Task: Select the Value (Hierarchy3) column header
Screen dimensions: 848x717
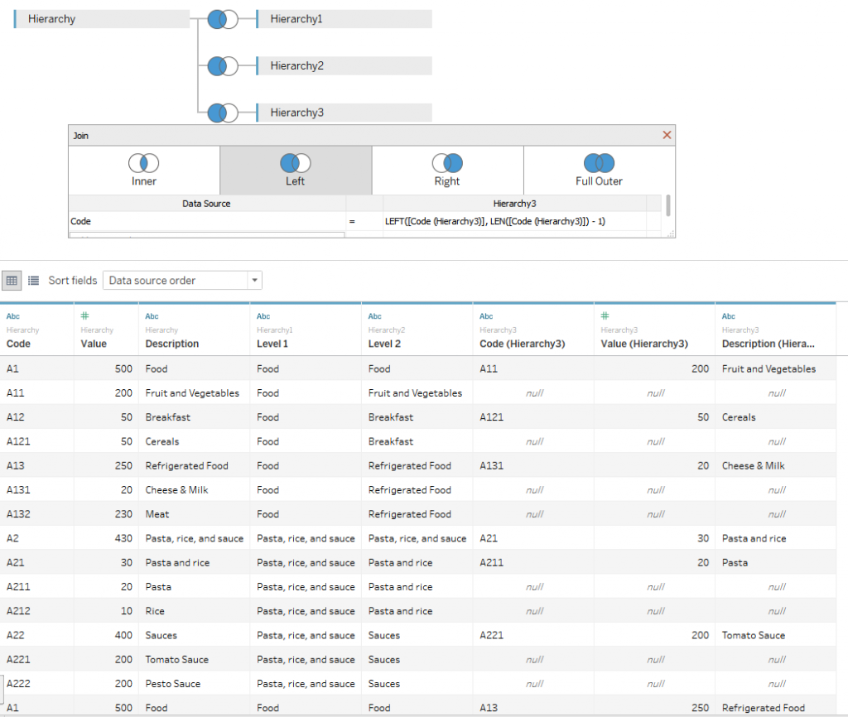Action: [x=644, y=344]
